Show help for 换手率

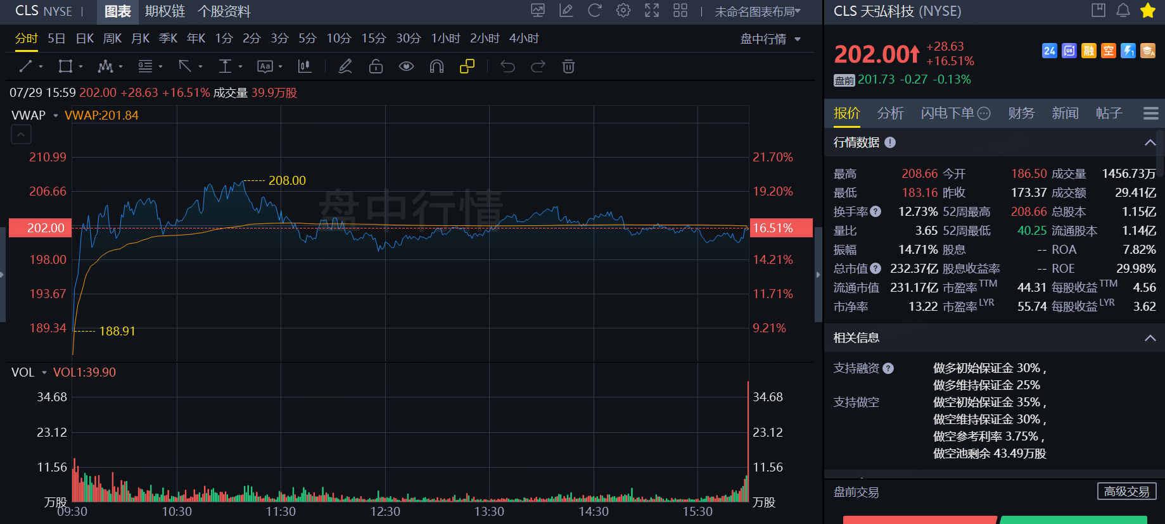pyautogui.click(x=875, y=211)
